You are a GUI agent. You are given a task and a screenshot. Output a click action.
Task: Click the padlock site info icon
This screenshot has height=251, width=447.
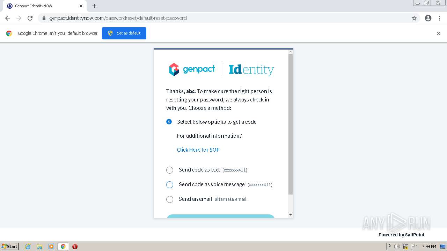44,18
